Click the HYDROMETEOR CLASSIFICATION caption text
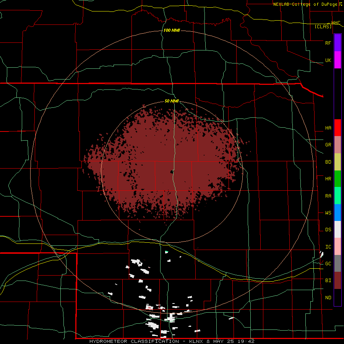 (x=134, y=341)
